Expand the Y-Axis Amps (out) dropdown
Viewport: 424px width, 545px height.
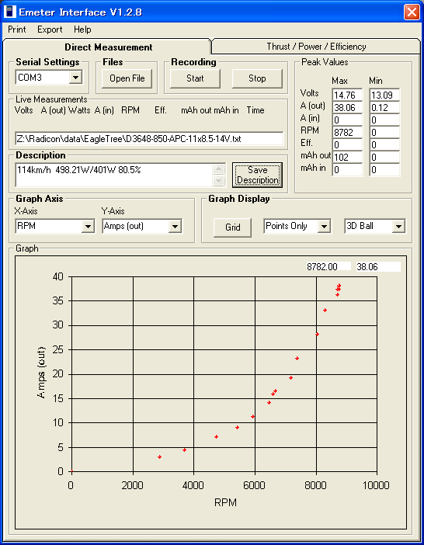(x=175, y=227)
